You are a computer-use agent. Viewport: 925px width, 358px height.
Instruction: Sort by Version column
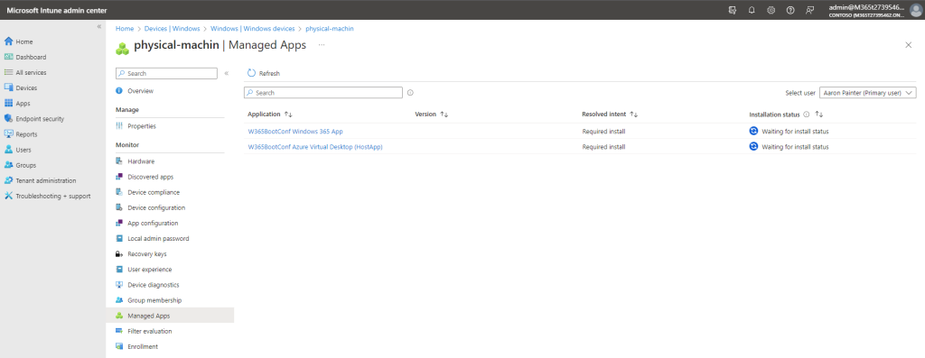(x=432, y=115)
